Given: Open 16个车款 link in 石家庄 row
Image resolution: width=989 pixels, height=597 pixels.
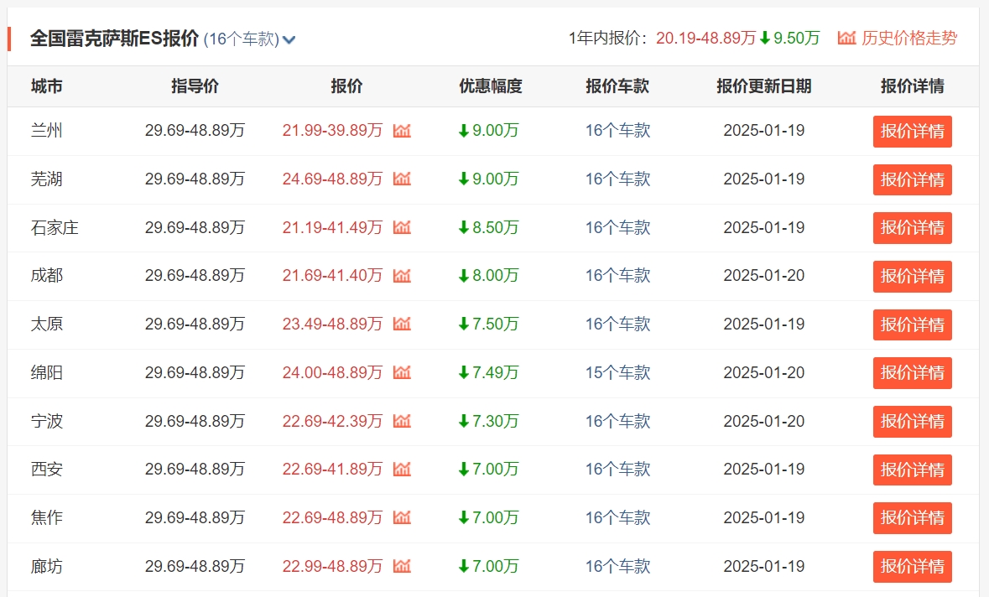Looking at the screenshot, I should point(617,227).
